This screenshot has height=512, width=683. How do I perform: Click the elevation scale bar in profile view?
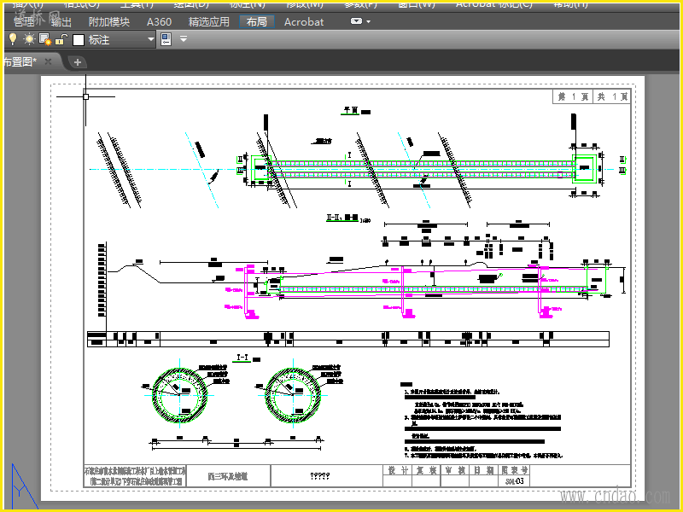click(102, 280)
